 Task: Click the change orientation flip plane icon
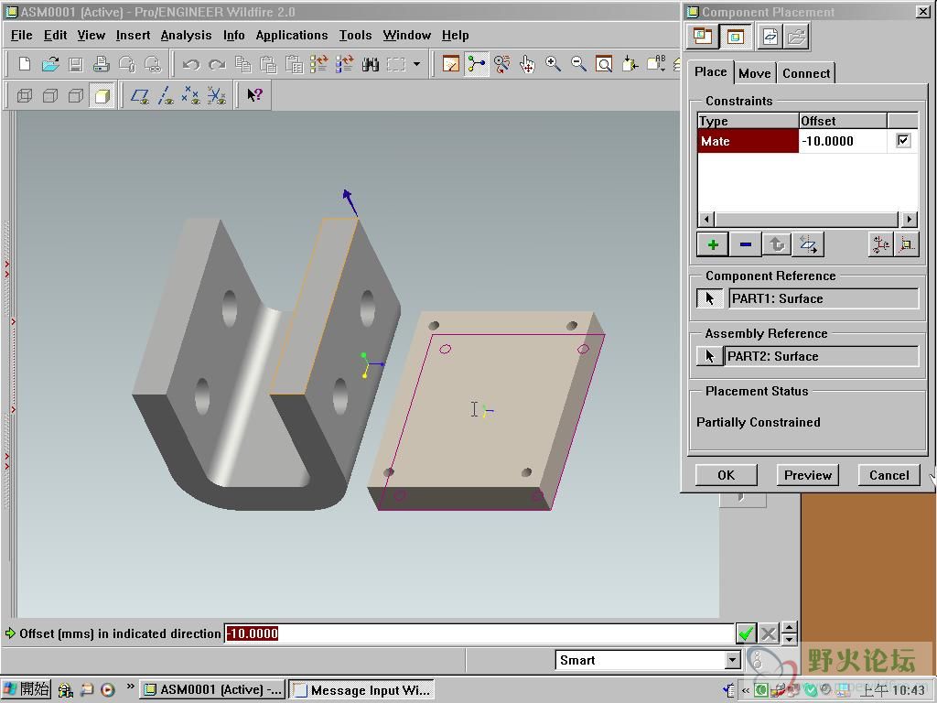[x=809, y=244]
